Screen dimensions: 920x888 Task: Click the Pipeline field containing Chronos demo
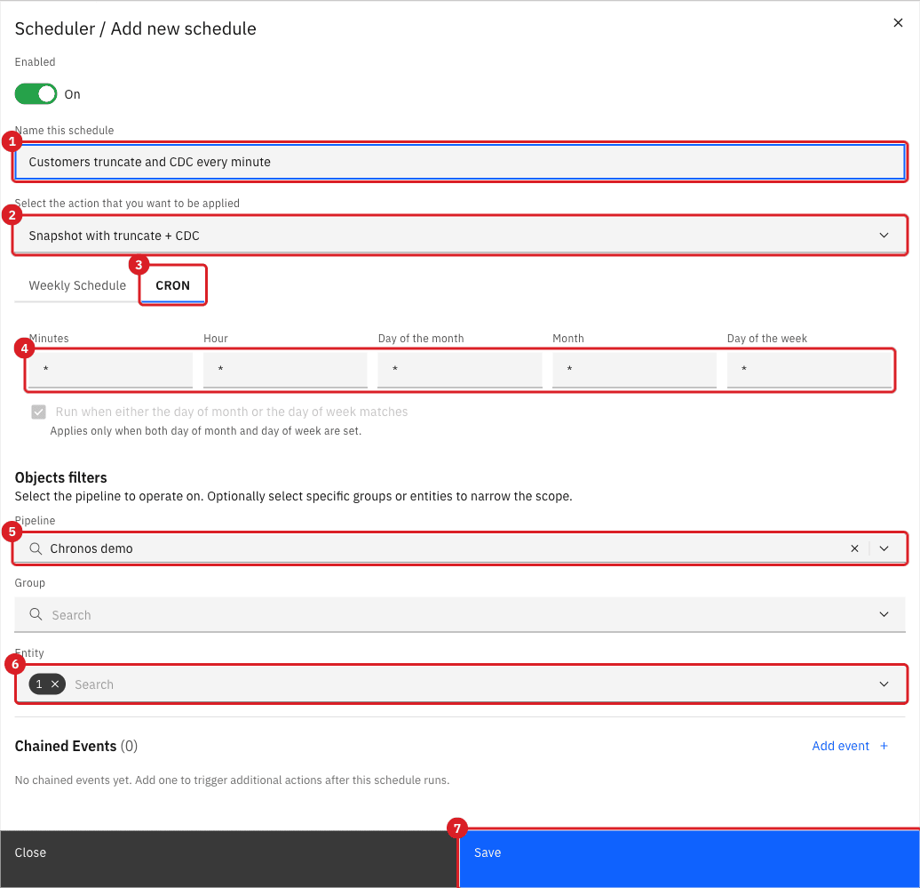point(459,548)
